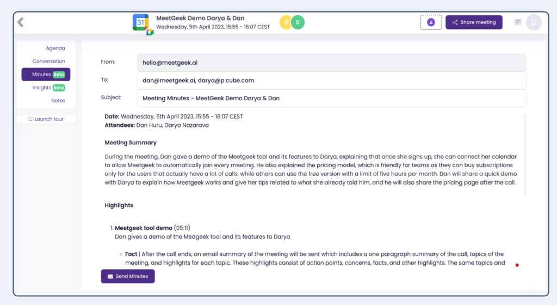The width and height of the screenshot is (557, 305).
Task: Click the Share meeting button
Action: tap(474, 22)
